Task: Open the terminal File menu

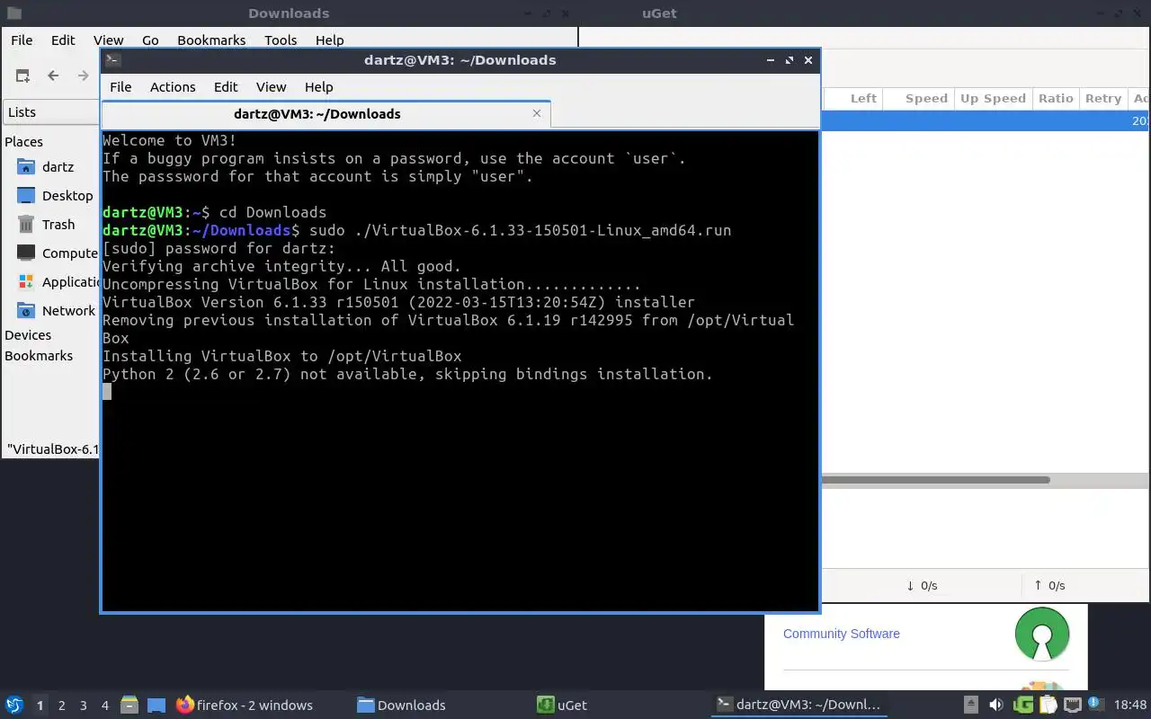Action: [x=120, y=87]
